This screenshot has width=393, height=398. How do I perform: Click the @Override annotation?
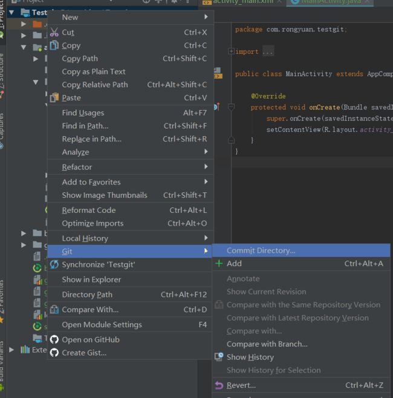[x=268, y=96]
